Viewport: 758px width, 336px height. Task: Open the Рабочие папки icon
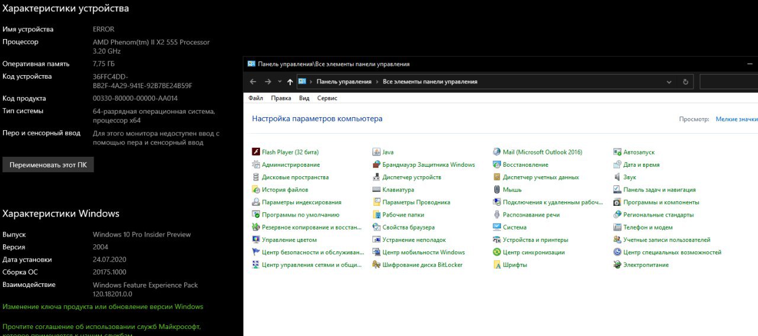377,215
